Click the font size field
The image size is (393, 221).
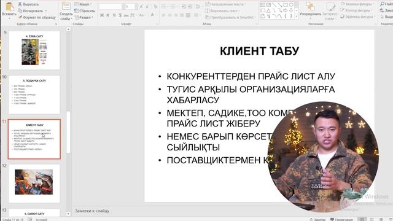click(130, 7)
